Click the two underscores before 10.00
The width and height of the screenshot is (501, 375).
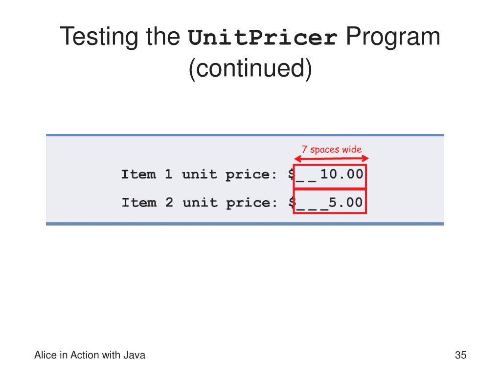click(306, 180)
